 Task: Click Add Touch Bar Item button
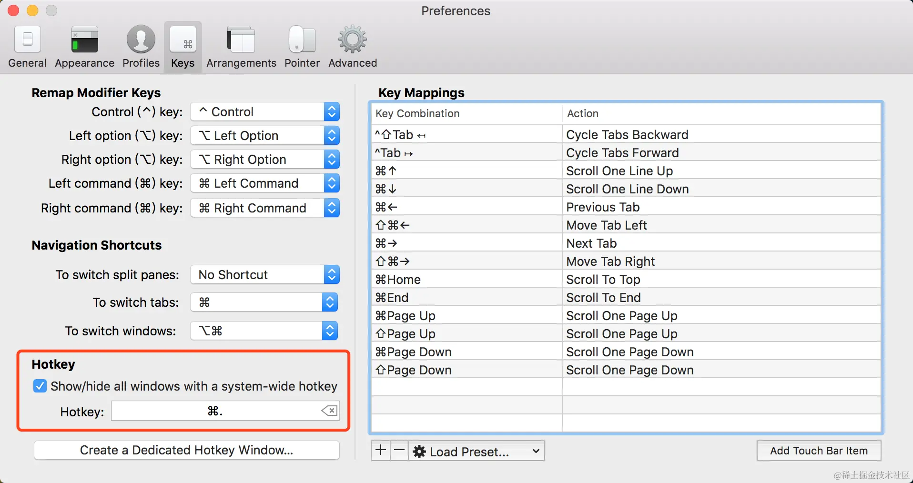click(819, 451)
